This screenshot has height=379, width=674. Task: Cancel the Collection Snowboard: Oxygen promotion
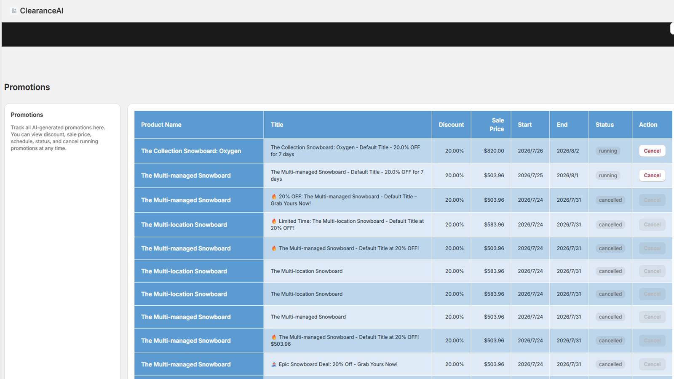click(652, 151)
